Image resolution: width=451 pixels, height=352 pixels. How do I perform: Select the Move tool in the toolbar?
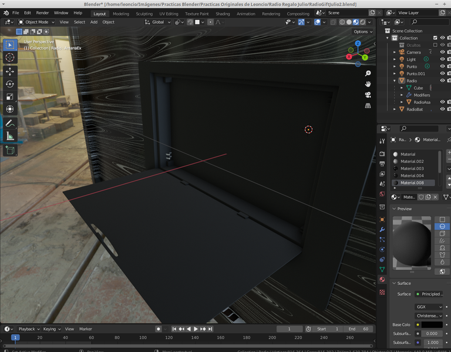[x=10, y=71]
